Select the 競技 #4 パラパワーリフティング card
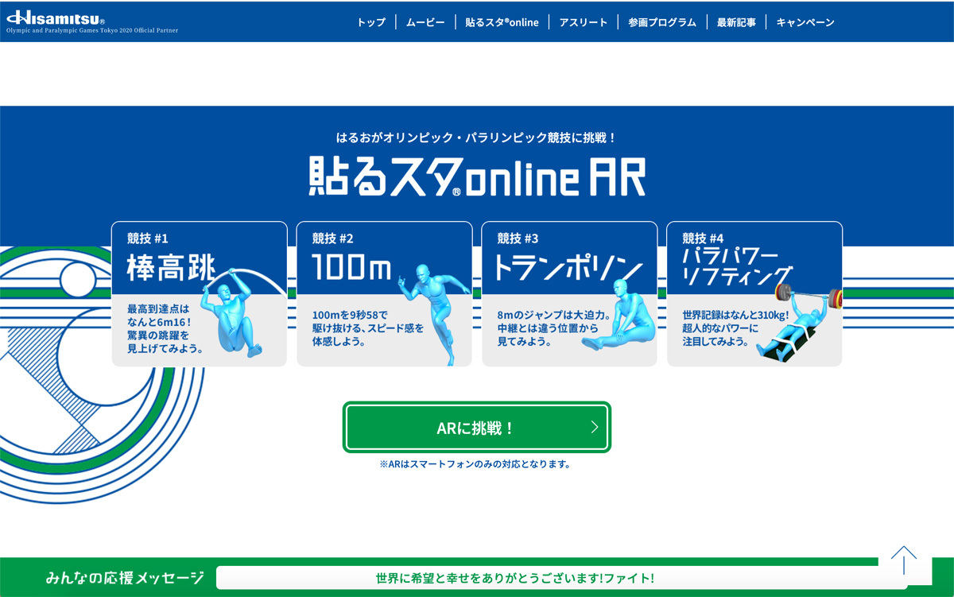This screenshot has height=597, width=954. 754,294
